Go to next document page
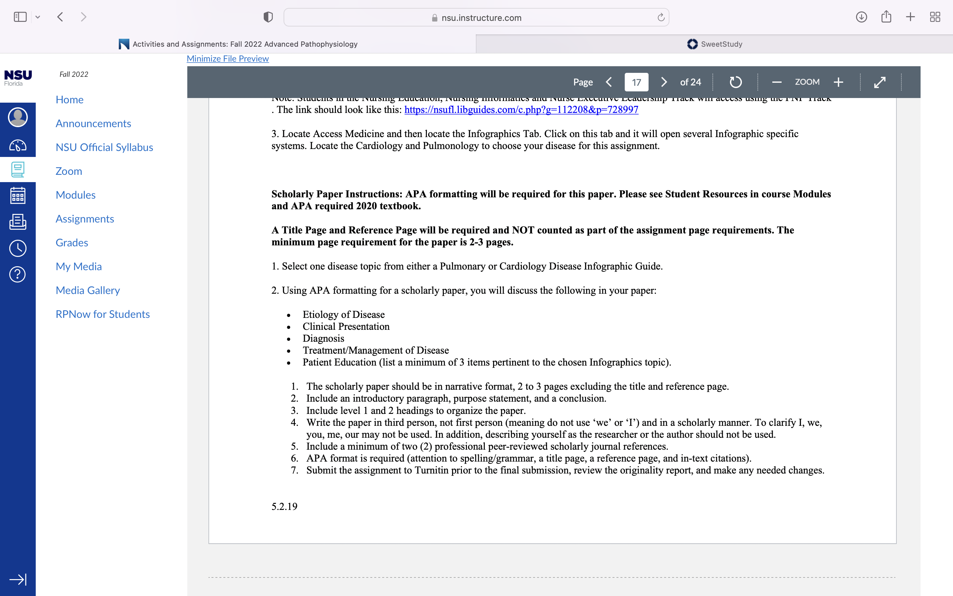 (663, 82)
